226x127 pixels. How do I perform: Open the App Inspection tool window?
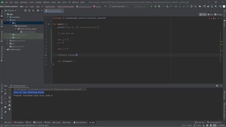[x=80, y=122]
